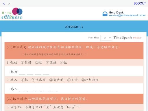Click question 3 text about "量"
The height and width of the screenshot is (111, 148).
click(43, 107)
